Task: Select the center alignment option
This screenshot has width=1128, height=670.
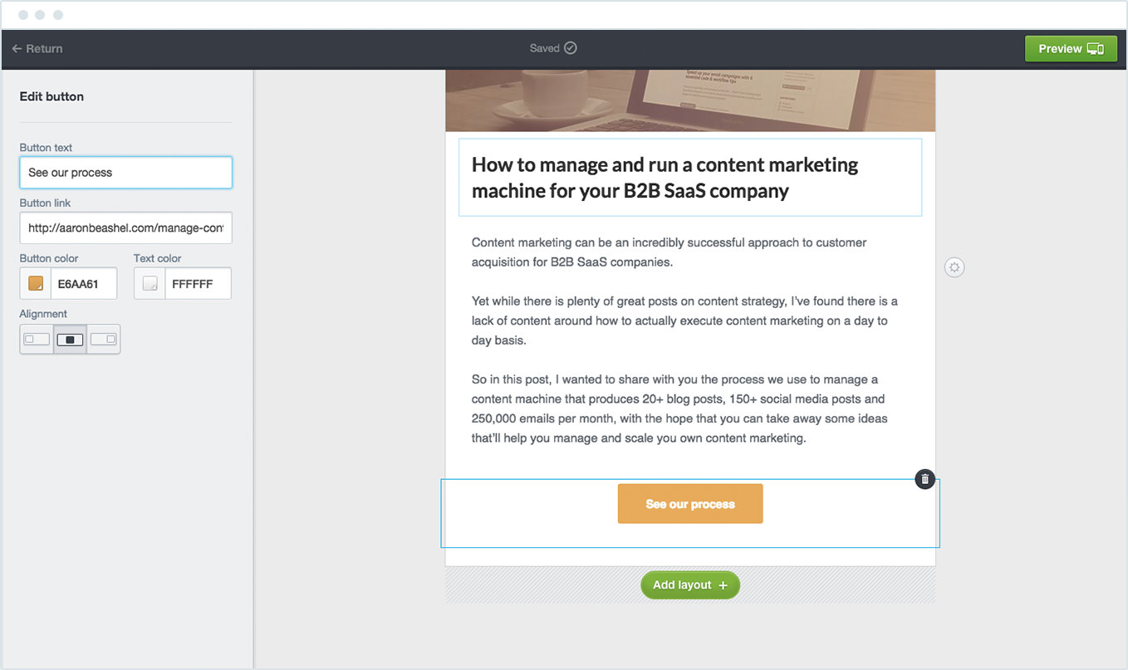Action: pyautogui.click(x=70, y=339)
